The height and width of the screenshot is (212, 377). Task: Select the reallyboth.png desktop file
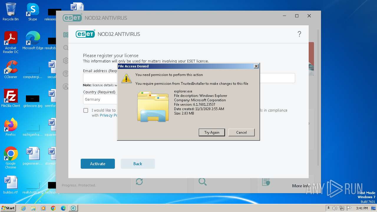point(33,187)
